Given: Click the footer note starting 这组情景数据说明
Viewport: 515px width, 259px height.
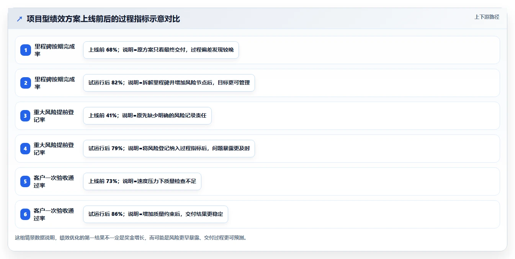Looking at the screenshot, I should 131,238.
